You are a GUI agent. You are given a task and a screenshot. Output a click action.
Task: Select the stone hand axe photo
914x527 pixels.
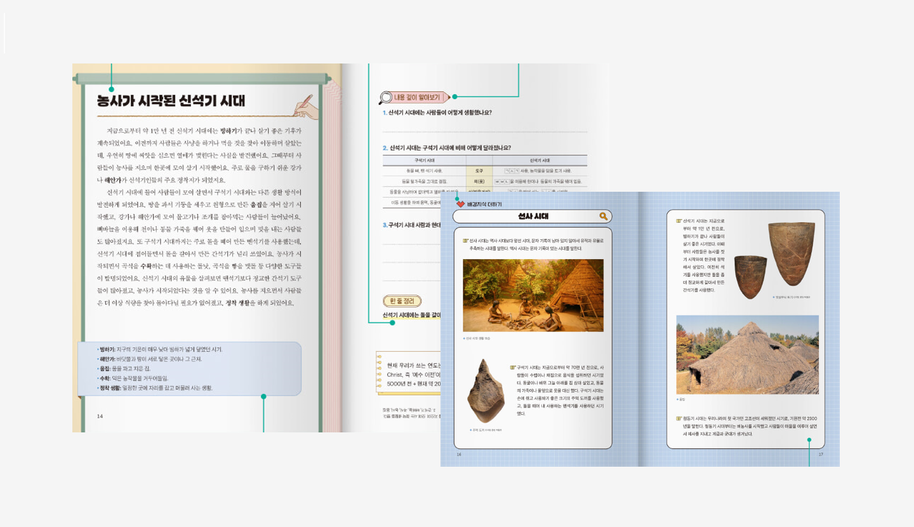(x=486, y=391)
